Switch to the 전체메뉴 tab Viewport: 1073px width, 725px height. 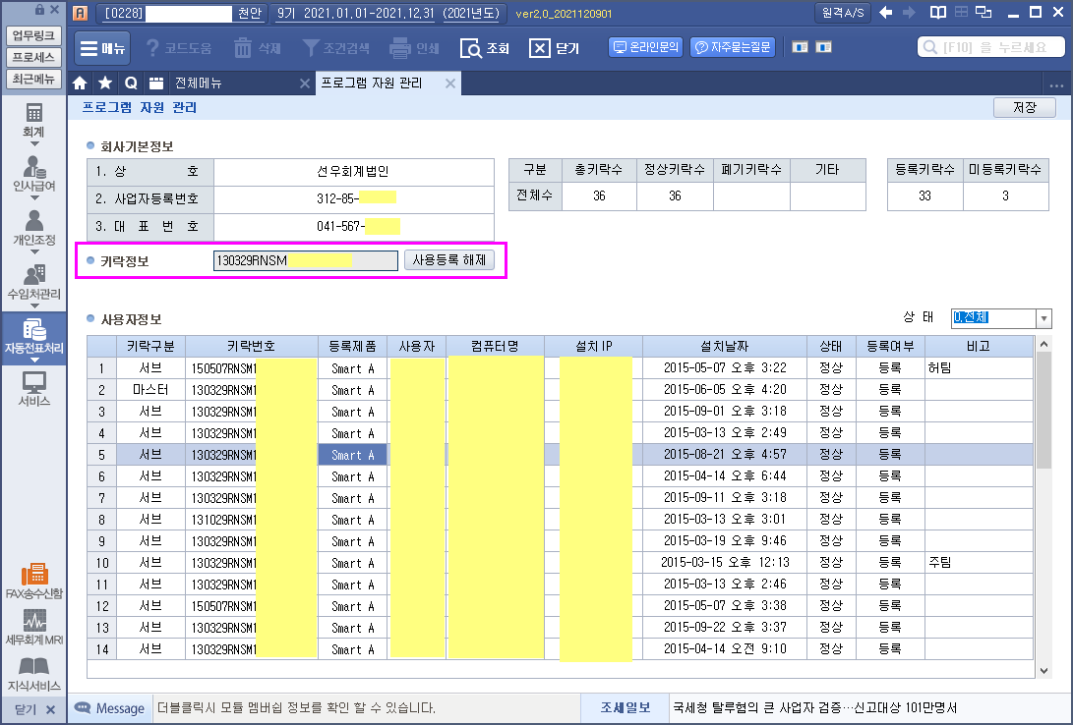tap(199, 84)
